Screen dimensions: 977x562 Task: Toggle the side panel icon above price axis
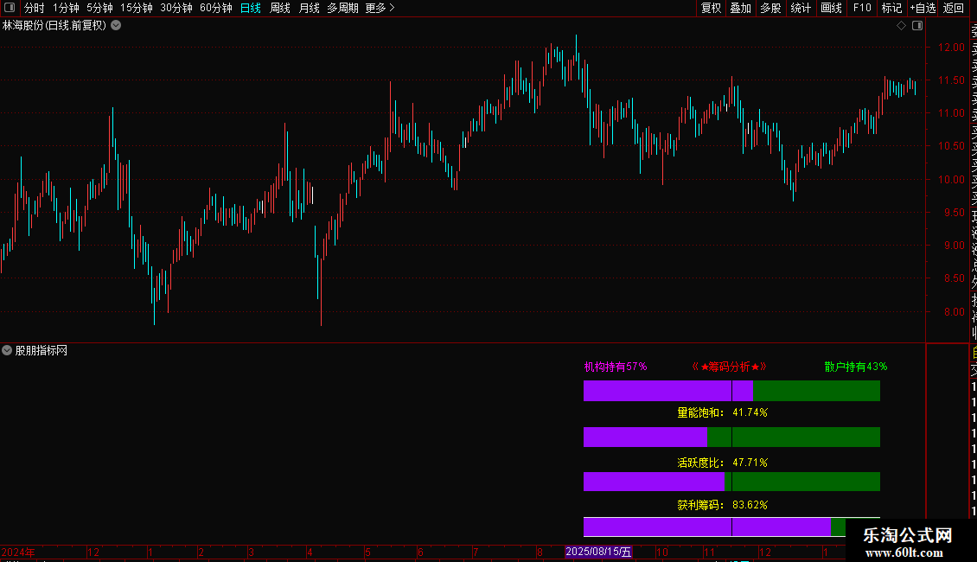coord(917,26)
